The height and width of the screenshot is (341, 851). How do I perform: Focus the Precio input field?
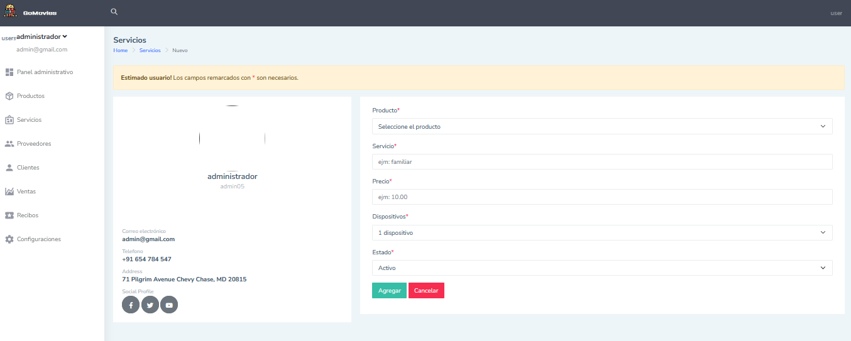point(601,197)
